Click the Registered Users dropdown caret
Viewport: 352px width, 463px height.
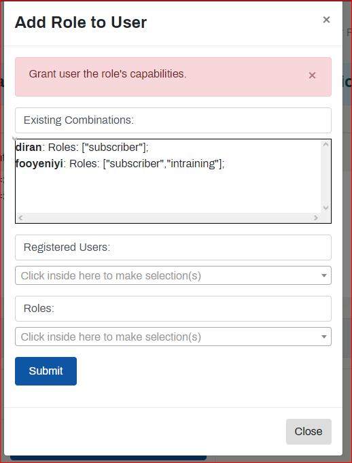(x=323, y=275)
